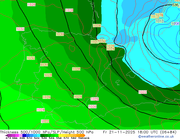
Task: Click the legend value 510
Action: [x=30, y=138]
